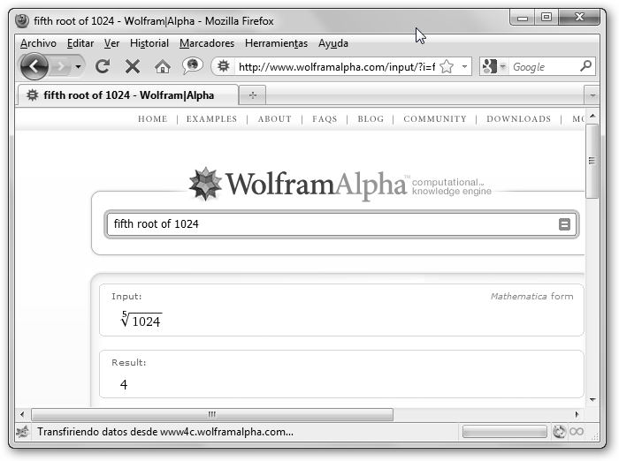The width and height of the screenshot is (619, 461).
Task: Click the Mathematica form link
Action: click(531, 297)
